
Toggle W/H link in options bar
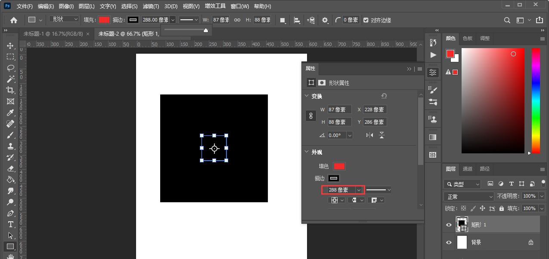coord(237,20)
